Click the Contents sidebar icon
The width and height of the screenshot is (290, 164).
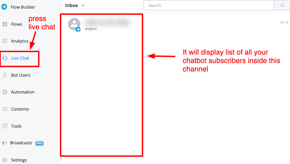click(5, 109)
